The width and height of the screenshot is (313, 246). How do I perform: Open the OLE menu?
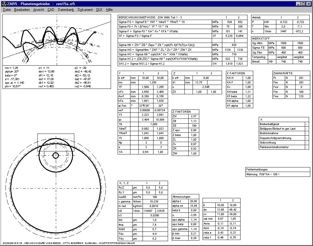coord(99,10)
